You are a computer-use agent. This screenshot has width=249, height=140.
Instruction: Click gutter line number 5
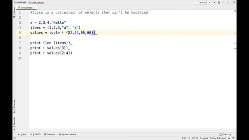click(x=20, y=33)
